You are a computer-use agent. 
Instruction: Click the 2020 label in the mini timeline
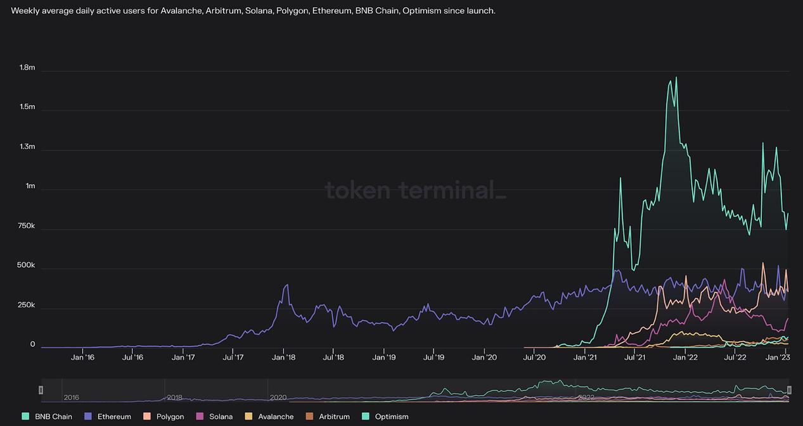(279, 397)
